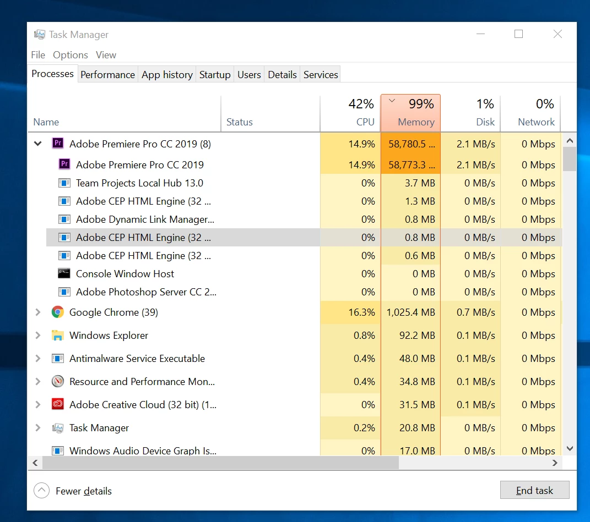Switch to the App history tab
Viewport: 590px width, 522px height.
(x=167, y=74)
